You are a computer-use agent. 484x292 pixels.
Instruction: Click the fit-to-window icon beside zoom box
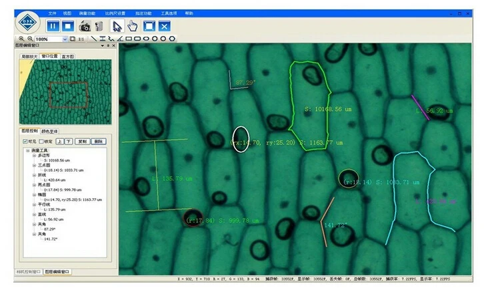[x=73, y=39]
